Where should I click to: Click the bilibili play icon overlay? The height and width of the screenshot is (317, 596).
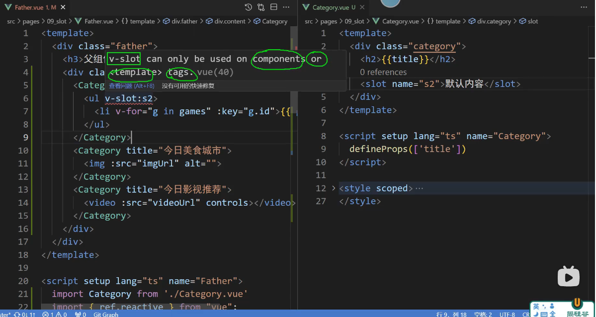click(x=568, y=276)
